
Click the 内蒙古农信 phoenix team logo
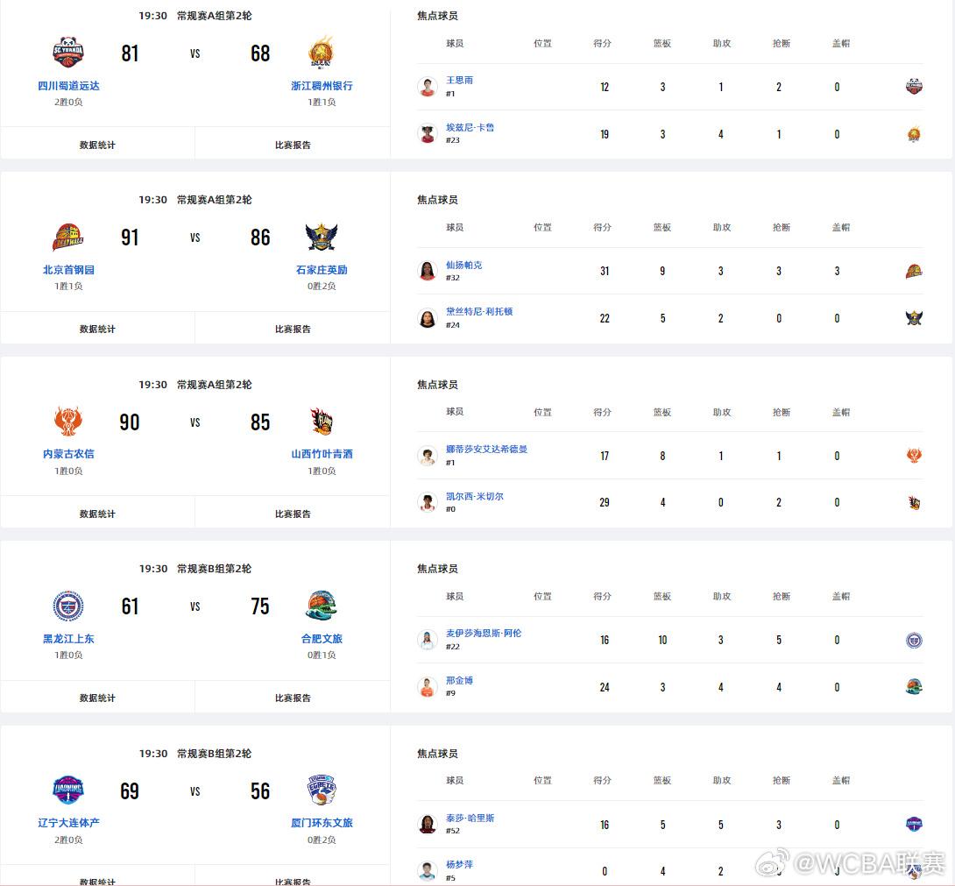68,421
